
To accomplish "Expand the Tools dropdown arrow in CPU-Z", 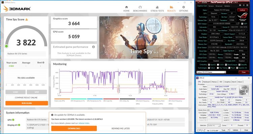I will (x=228, y=130).
